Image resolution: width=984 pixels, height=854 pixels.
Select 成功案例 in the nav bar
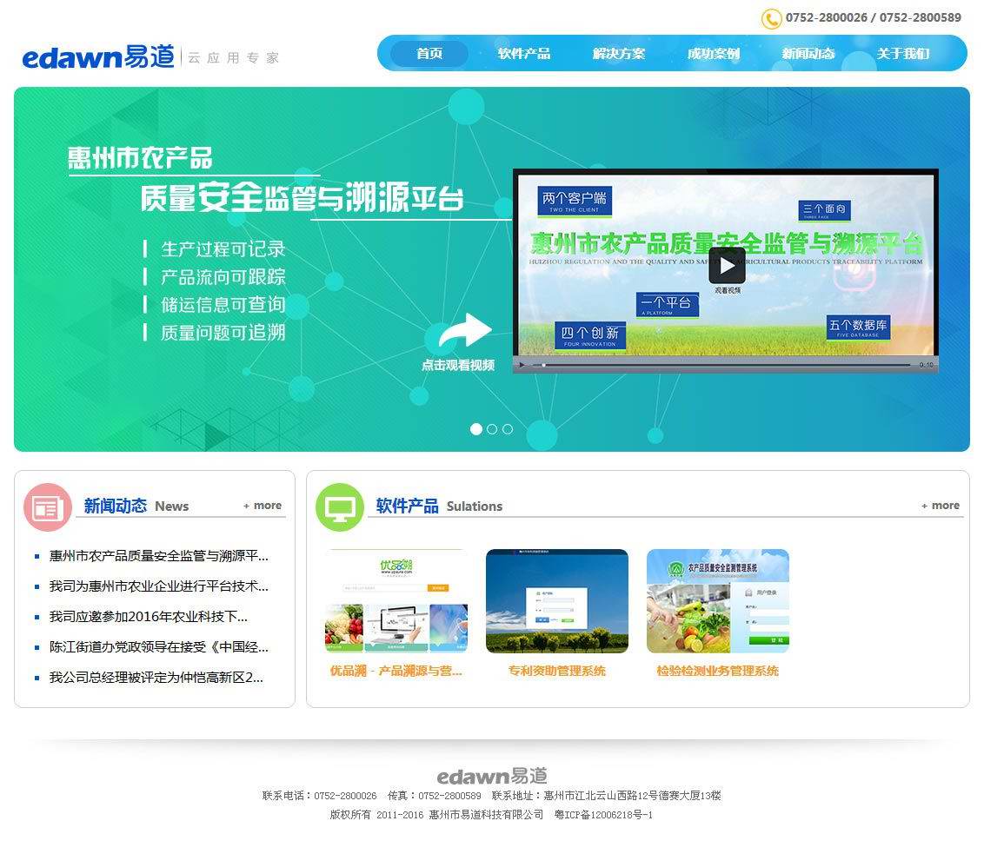[x=714, y=53]
